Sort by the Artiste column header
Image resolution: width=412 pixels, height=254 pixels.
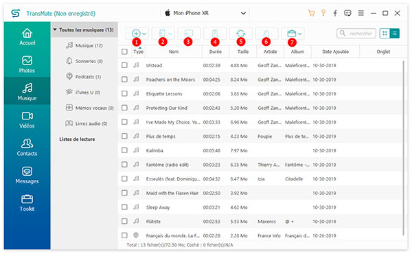pos(271,51)
